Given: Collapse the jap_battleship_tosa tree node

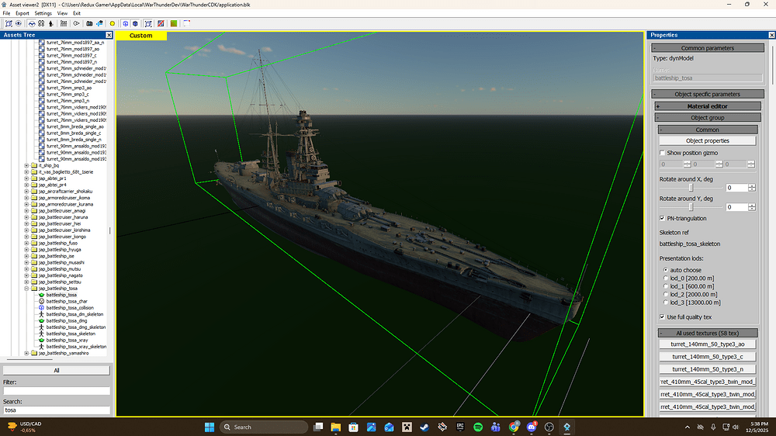Looking at the screenshot, I should point(26,289).
